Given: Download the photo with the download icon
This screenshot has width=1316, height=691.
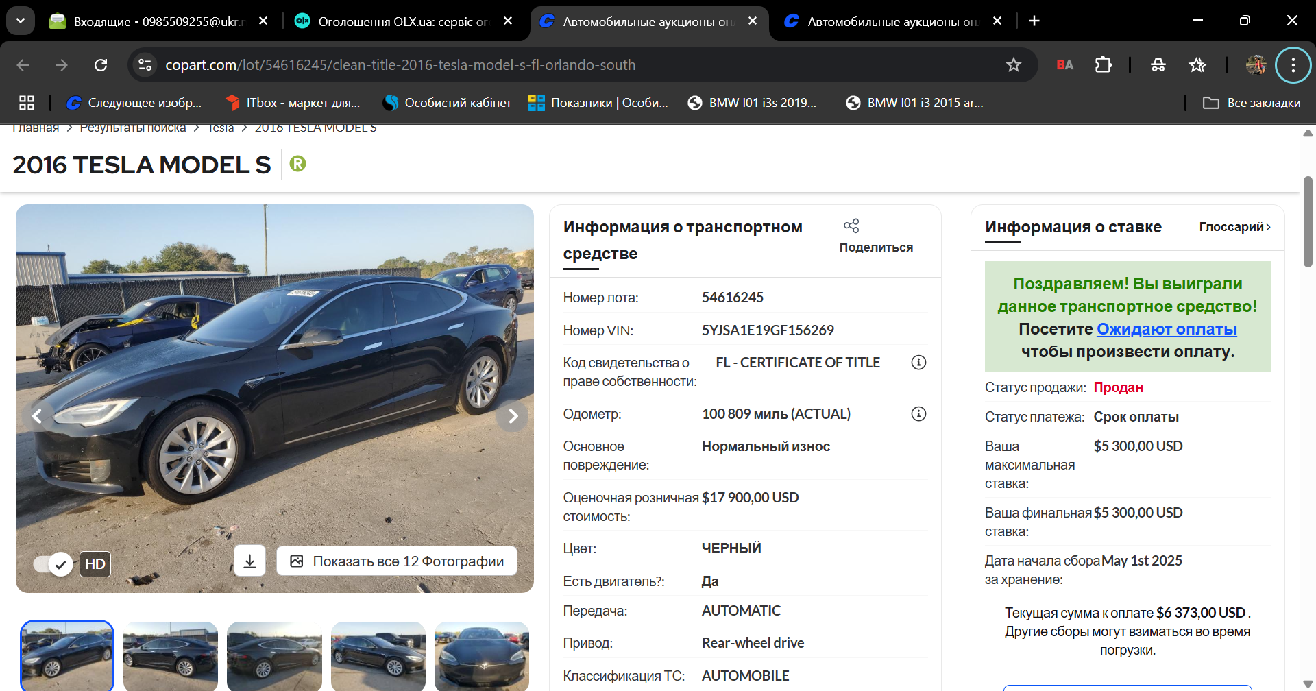Looking at the screenshot, I should tap(250, 561).
